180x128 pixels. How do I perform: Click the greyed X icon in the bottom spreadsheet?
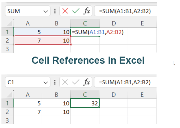pyautogui.click(x=65, y=82)
